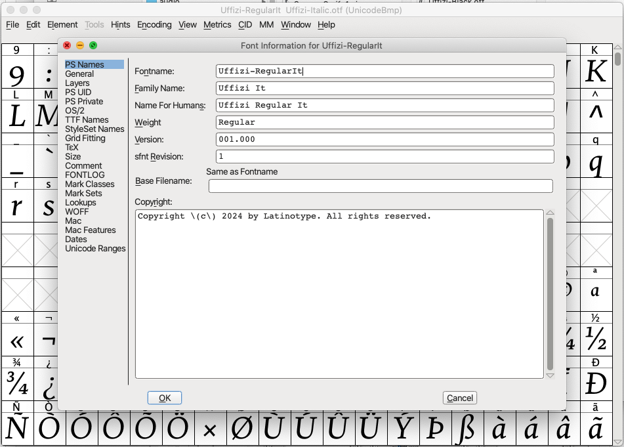Open the OS/2 section

(74, 111)
